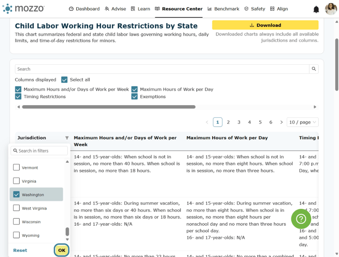Open the Jurisdiction column filter icon
Image resolution: width=339 pixels, height=257 pixels.
[67, 138]
